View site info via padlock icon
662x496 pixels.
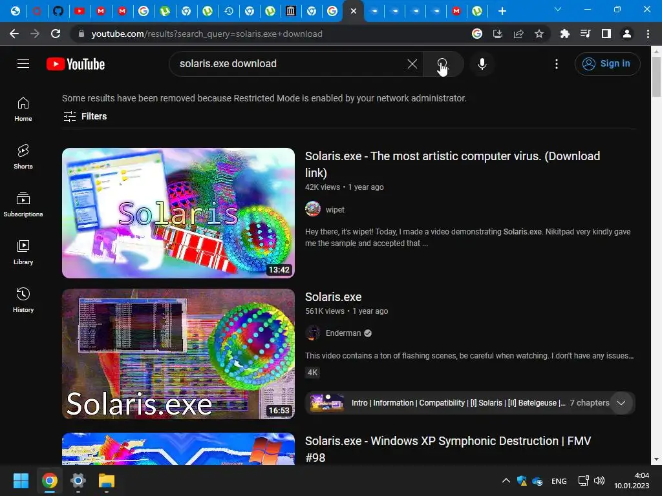point(81,34)
